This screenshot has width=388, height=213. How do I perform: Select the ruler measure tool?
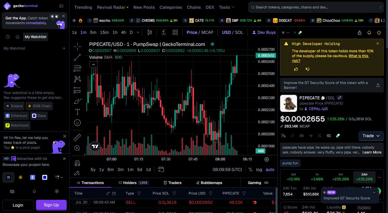click(x=77, y=137)
